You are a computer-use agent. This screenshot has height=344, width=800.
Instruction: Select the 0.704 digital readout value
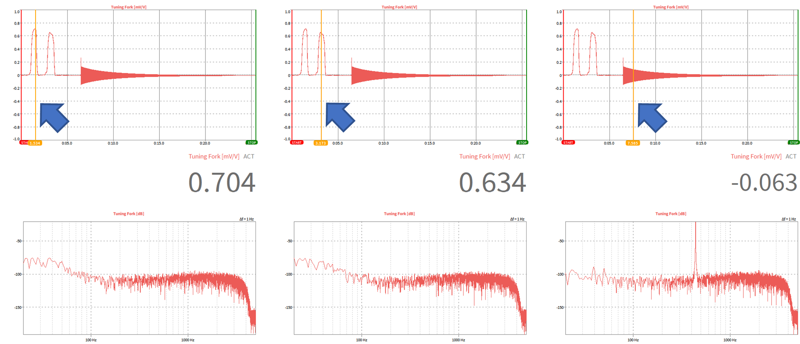(x=221, y=183)
